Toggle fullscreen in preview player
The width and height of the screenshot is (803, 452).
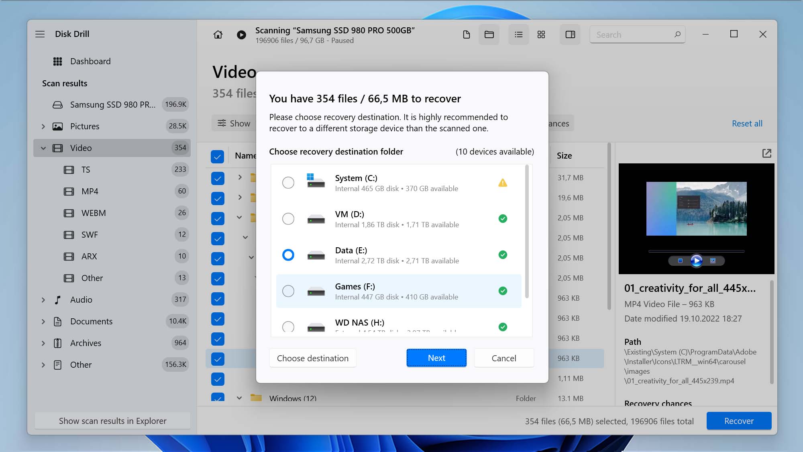click(713, 261)
